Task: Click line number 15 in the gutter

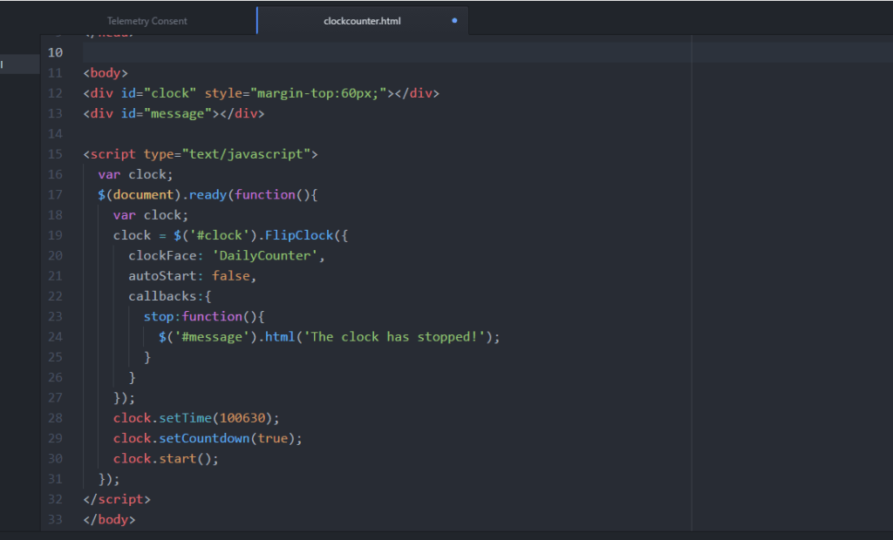Action: [55, 154]
